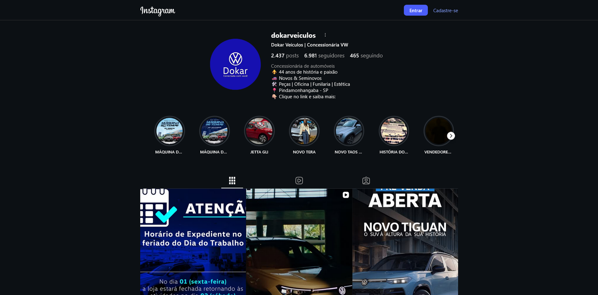Click the 2.437 posts count

285,56
